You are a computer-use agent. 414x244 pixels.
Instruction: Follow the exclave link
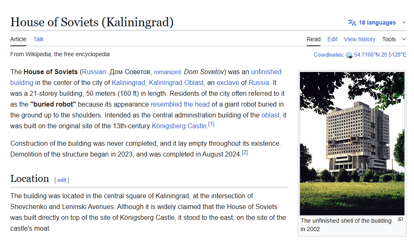pos(228,82)
